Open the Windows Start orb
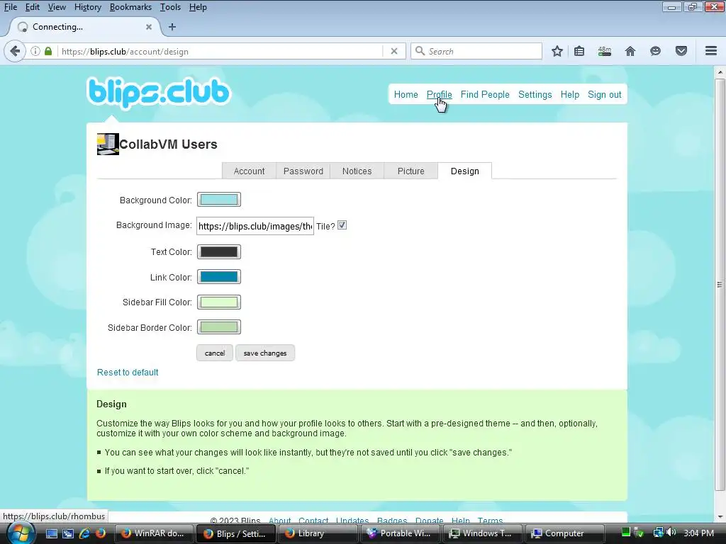The image size is (726, 544). tap(21, 533)
